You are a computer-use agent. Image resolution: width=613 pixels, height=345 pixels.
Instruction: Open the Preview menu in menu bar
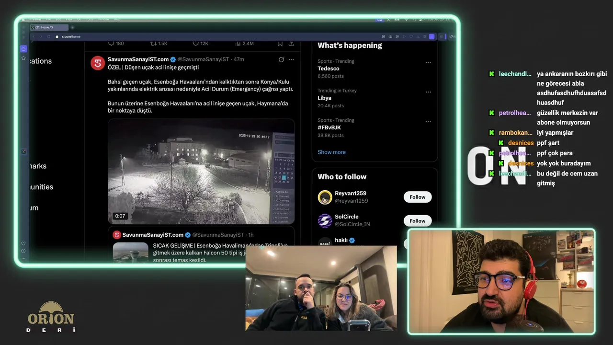[x=35, y=19]
